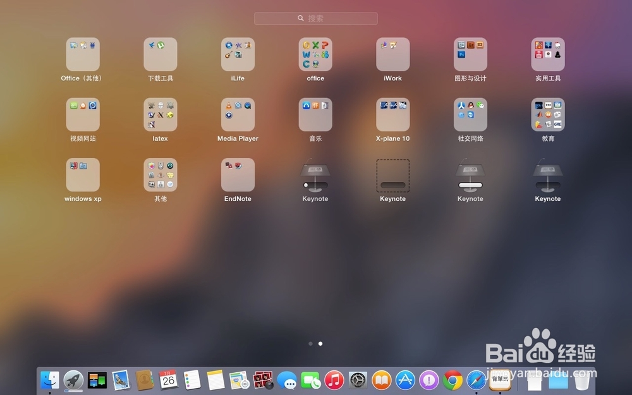Open the latex folder

pyautogui.click(x=160, y=114)
